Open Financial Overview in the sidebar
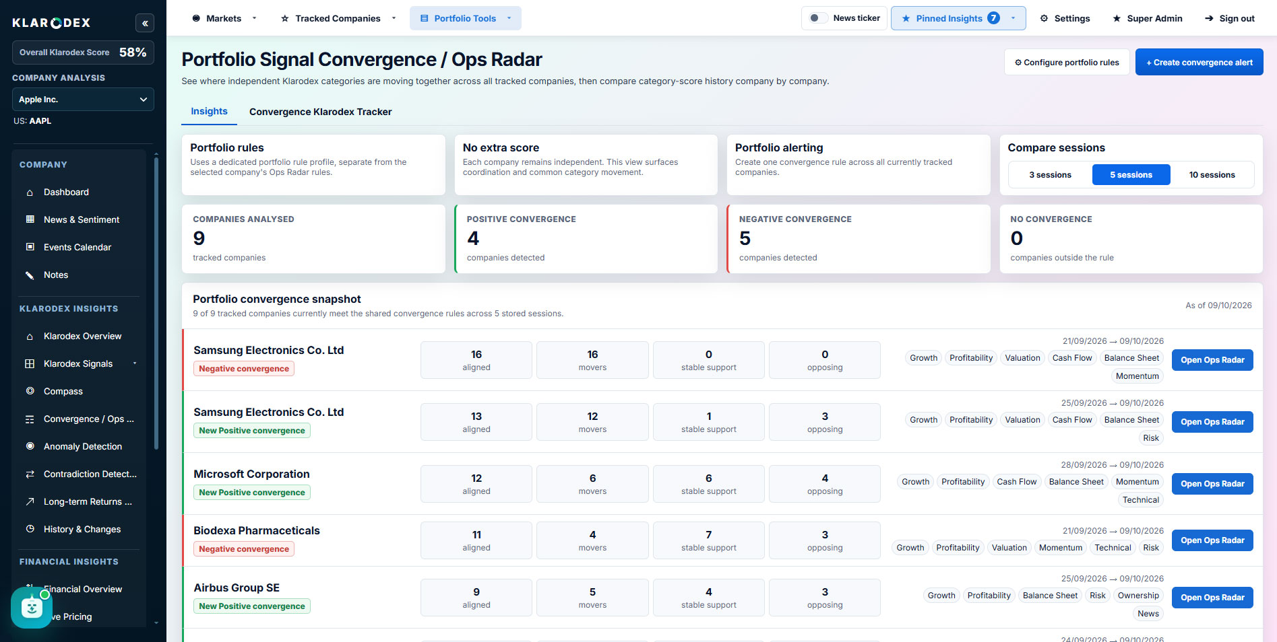Image resolution: width=1277 pixels, height=642 pixels. point(83,589)
